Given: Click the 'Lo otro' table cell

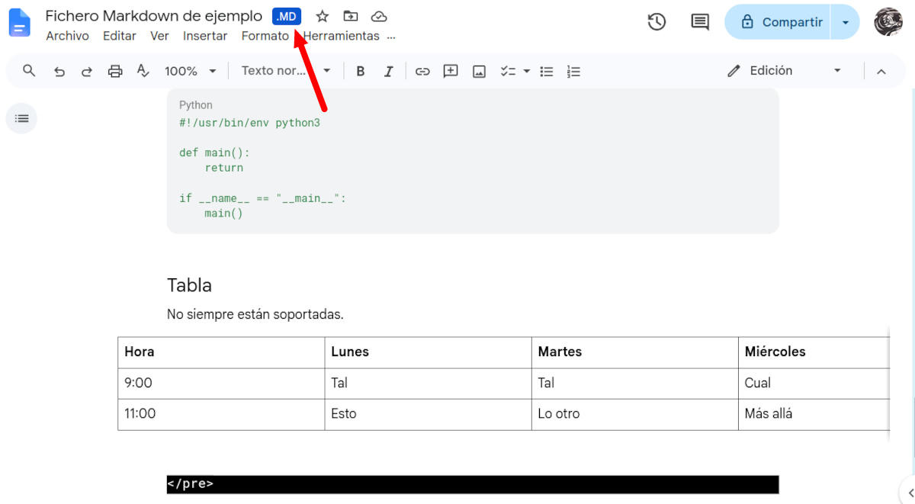Looking at the screenshot, I should [x=634, y=414].
